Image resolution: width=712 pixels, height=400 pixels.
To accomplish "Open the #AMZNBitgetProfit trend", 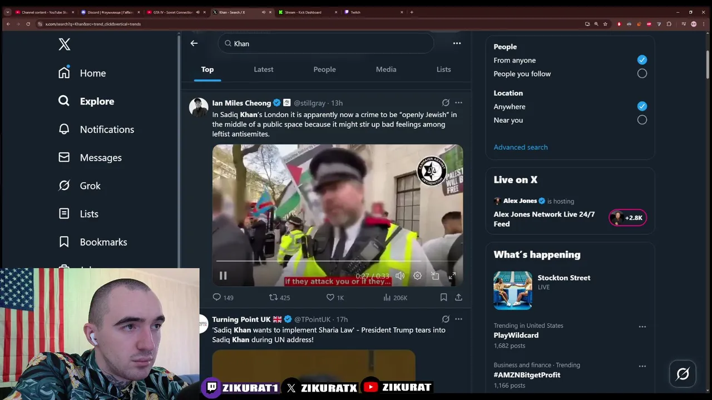I will coord(527,375).
